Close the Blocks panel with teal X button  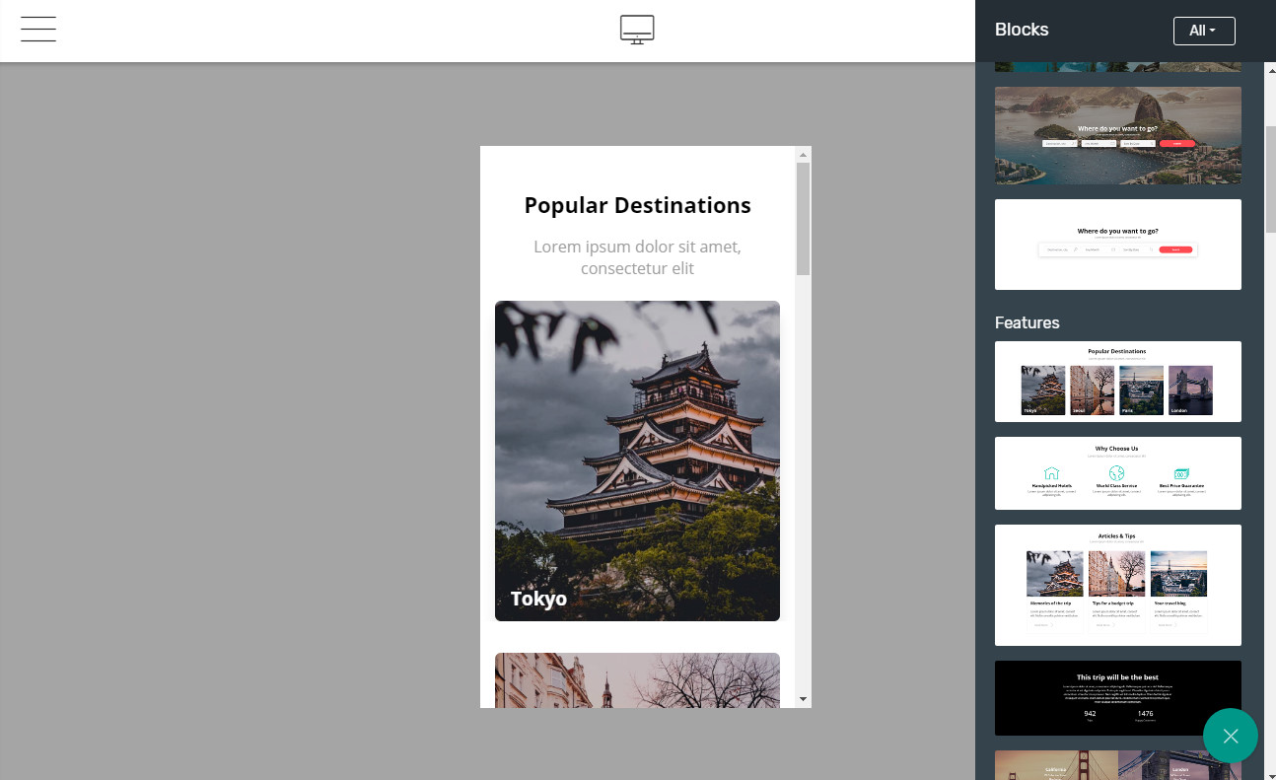[1230, 736]
